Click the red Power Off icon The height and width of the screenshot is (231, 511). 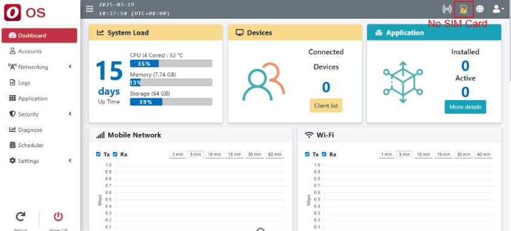pyautogui.click(x=58, y=217)
